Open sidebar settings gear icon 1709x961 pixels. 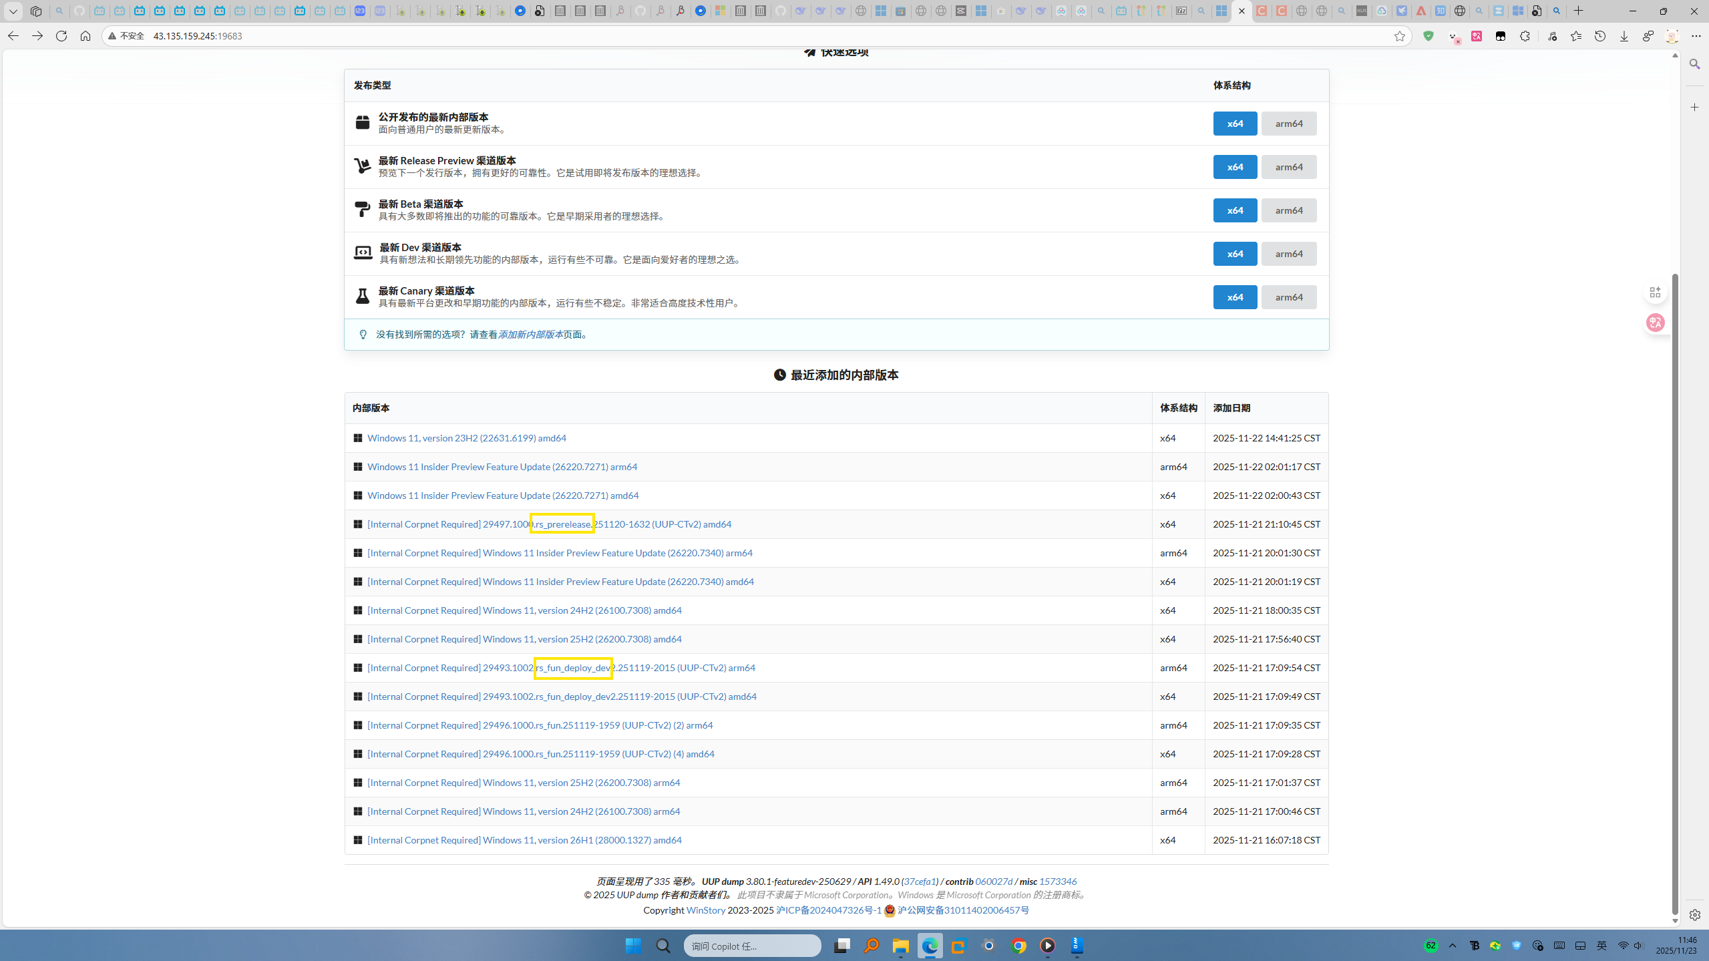coord(1694,915)
